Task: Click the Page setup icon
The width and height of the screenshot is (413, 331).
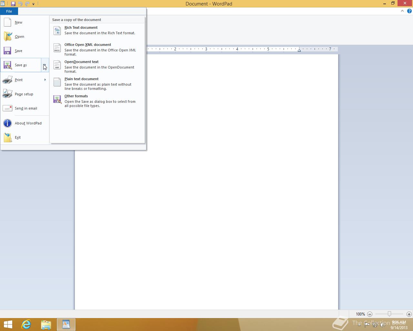Action: 7,94
